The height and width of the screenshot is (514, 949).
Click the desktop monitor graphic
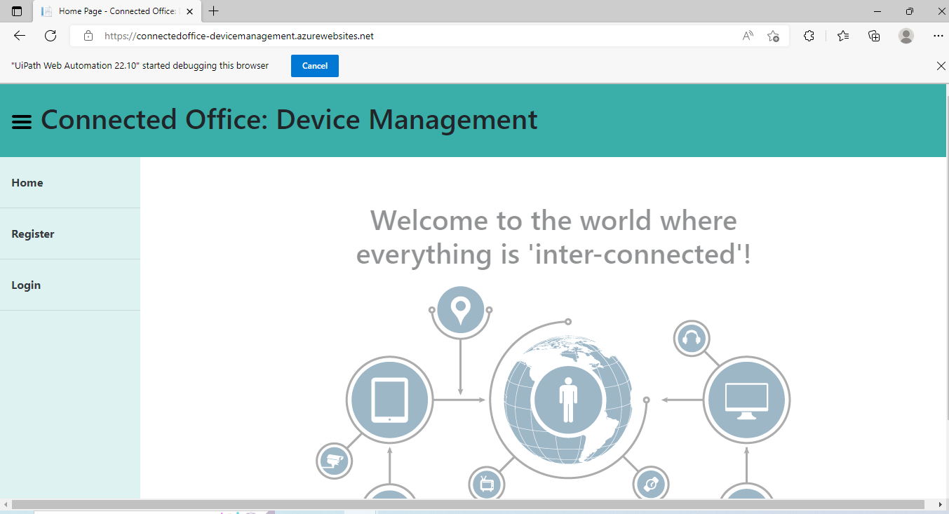[x=746, y=400]
